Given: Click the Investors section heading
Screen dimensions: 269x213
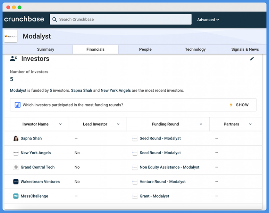Looking at the screenshot, I should [35, 59].
